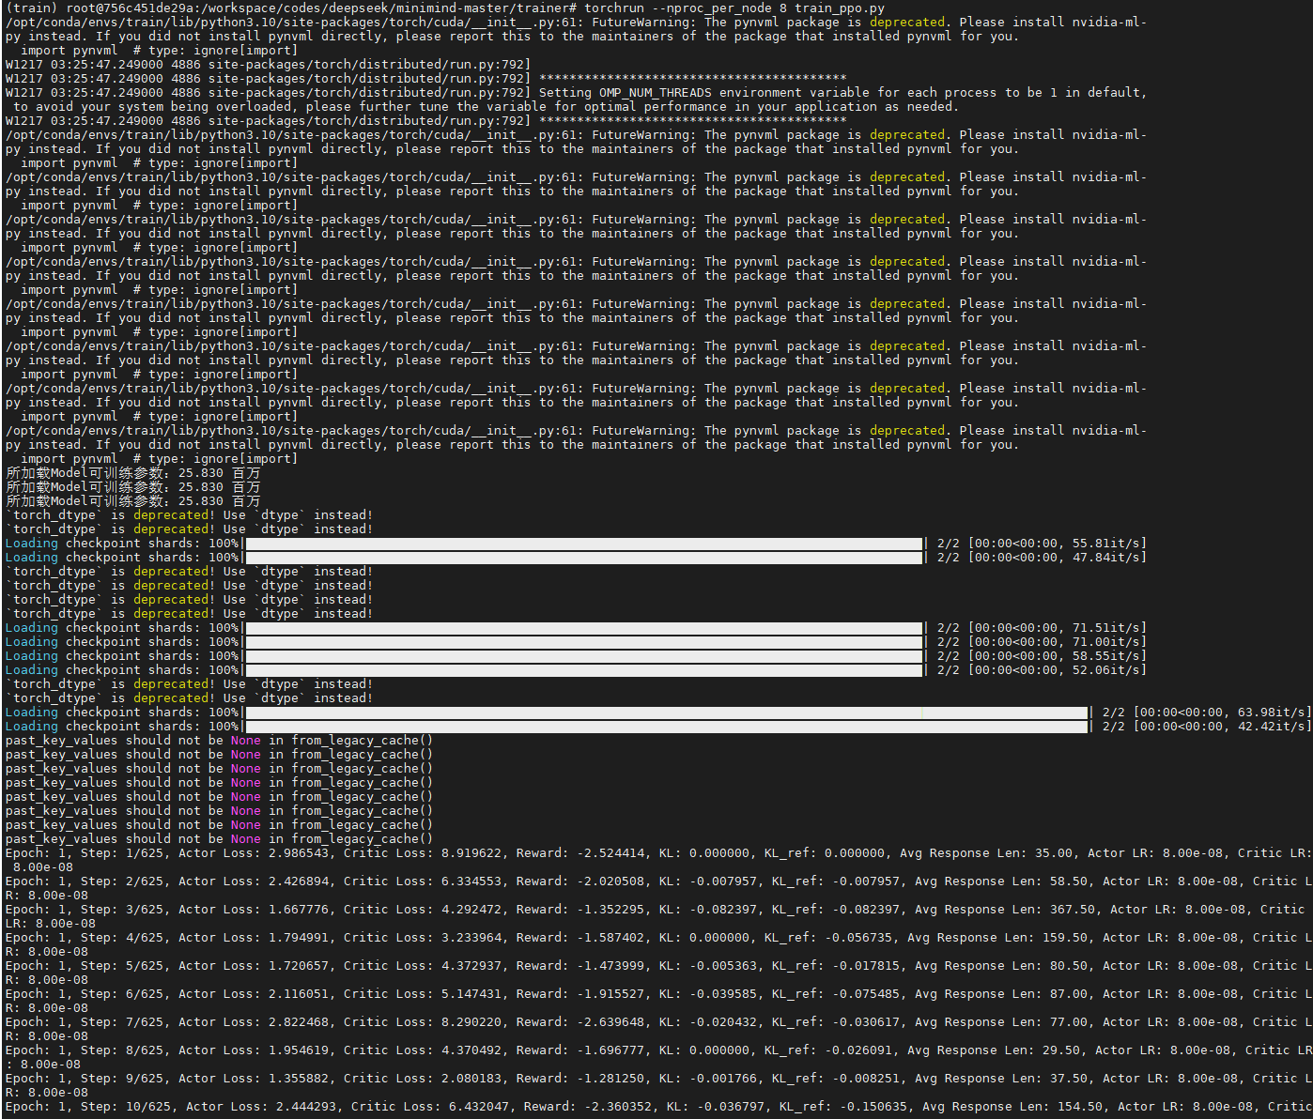Select the 'OMP_NUM_THREADS' variable name

[x=656, y=92]
